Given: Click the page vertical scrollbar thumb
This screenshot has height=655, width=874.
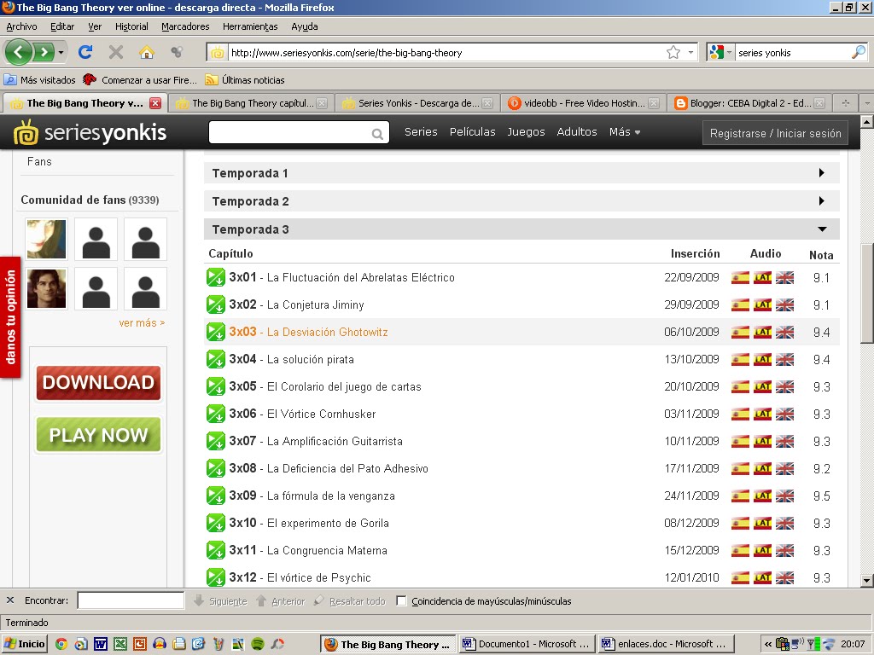Looking at the screenshot, I should (867, 293).
